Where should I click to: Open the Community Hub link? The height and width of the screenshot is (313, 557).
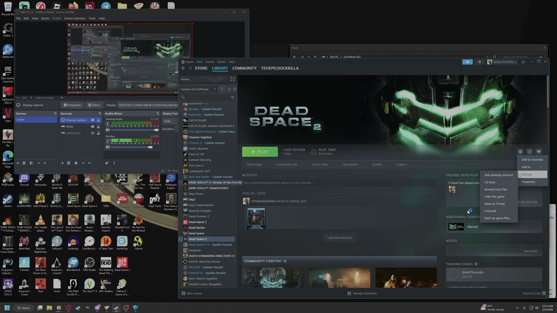pos(286,164)
